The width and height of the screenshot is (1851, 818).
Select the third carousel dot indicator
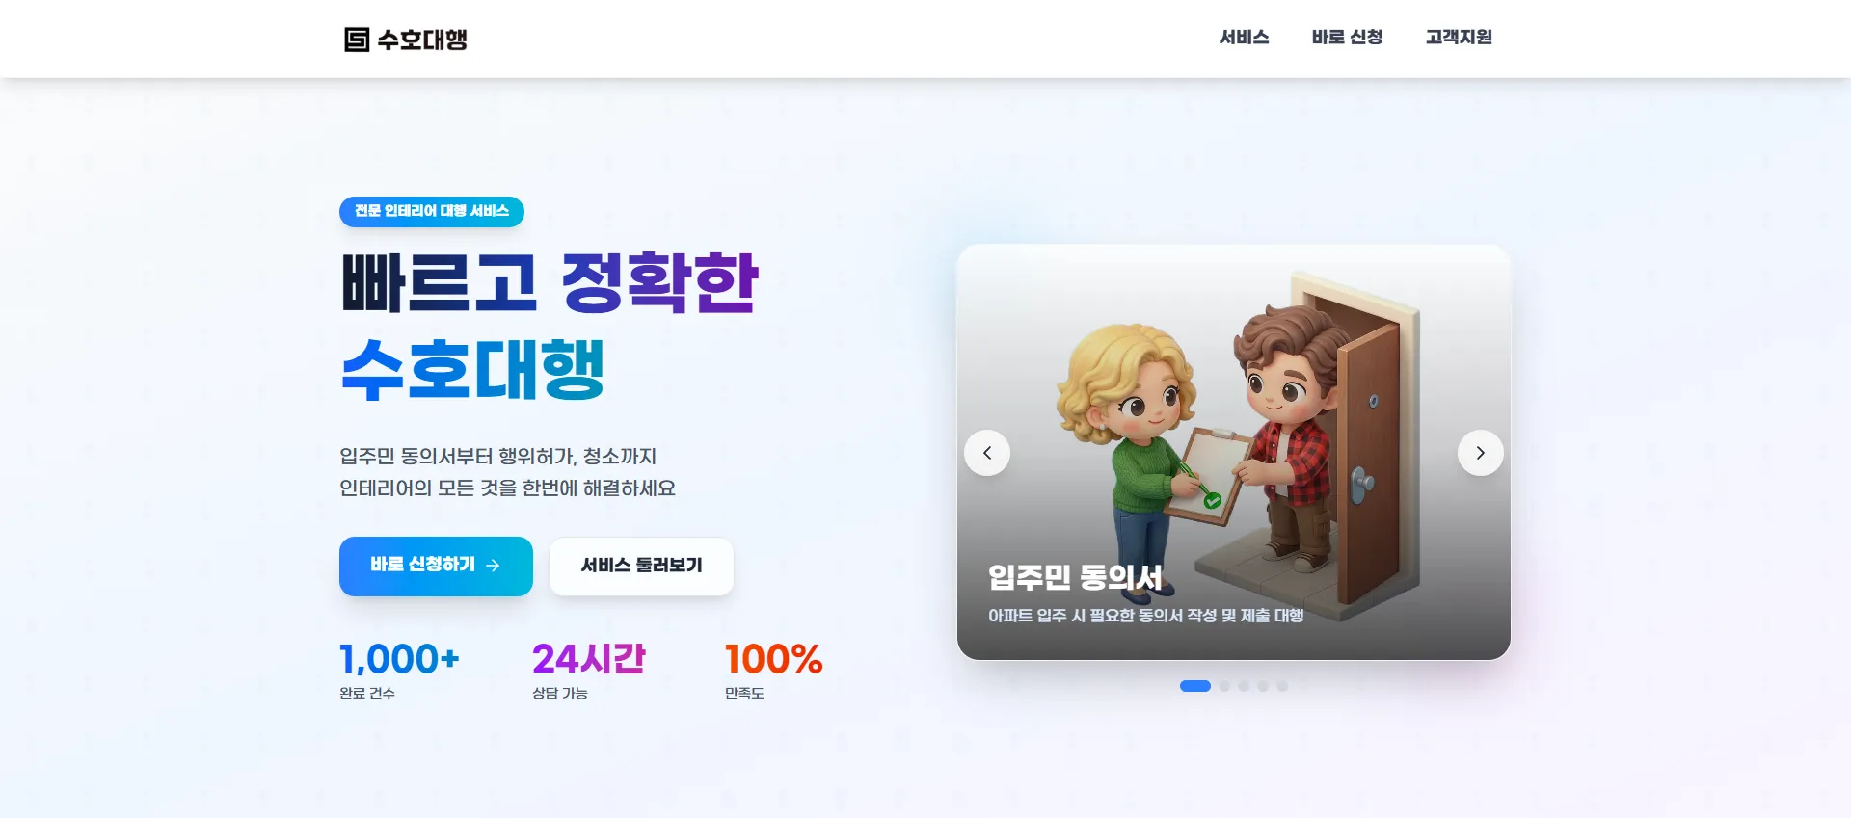1244,686
